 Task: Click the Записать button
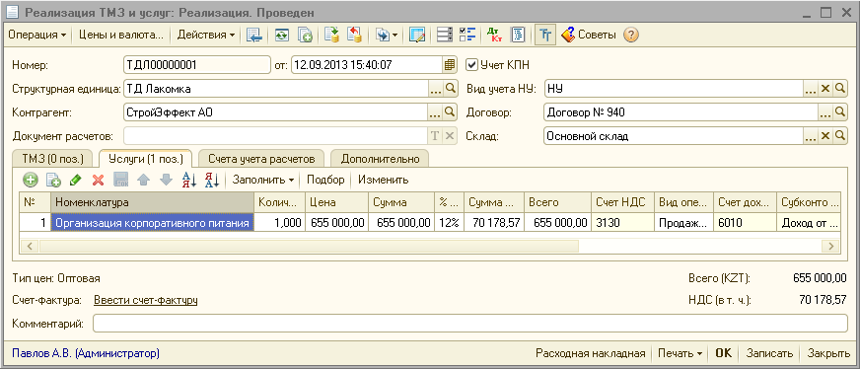pos(769,353)
